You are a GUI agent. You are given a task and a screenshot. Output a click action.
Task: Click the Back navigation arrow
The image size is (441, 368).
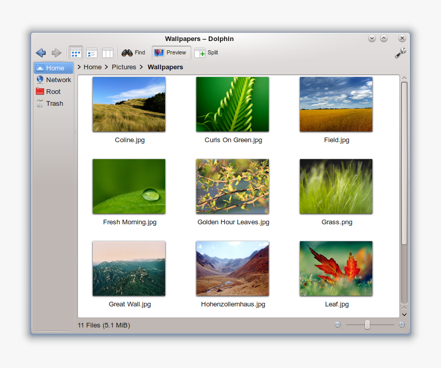(41, 53)
